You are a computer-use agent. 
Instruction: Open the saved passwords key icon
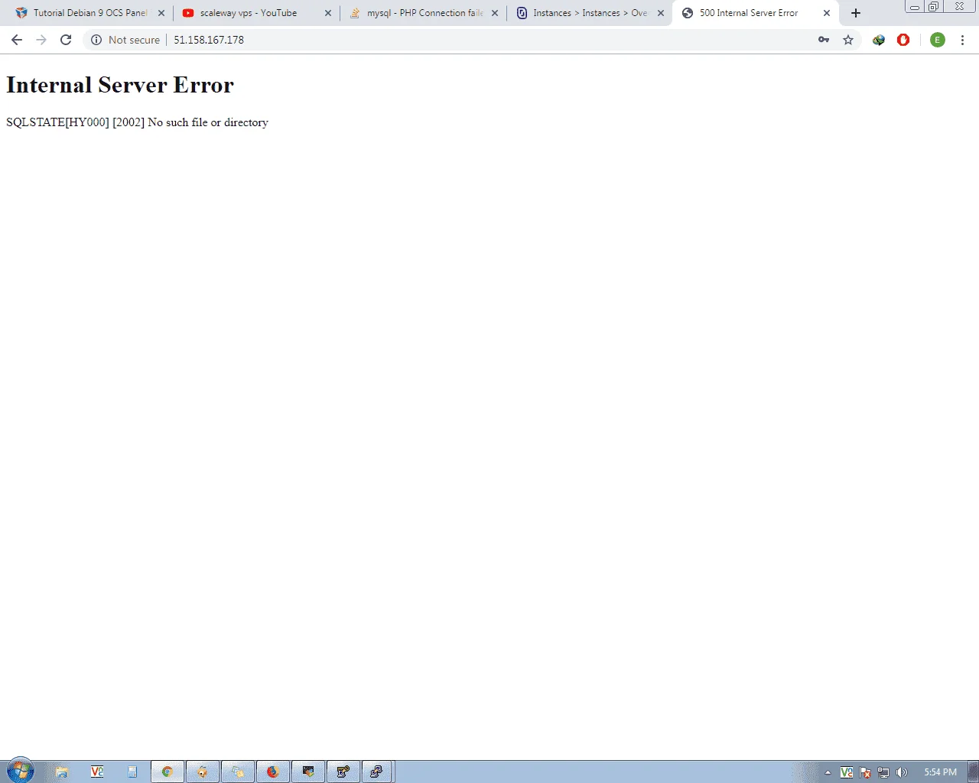[x=824, y=40]
